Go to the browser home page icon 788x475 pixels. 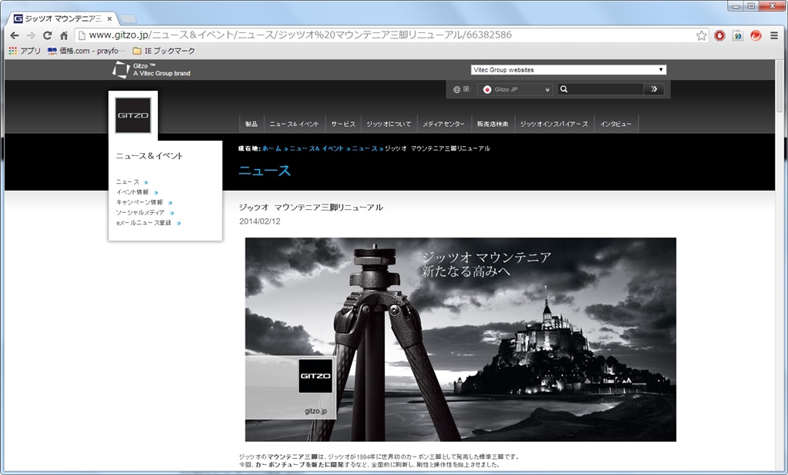point(64,35)
